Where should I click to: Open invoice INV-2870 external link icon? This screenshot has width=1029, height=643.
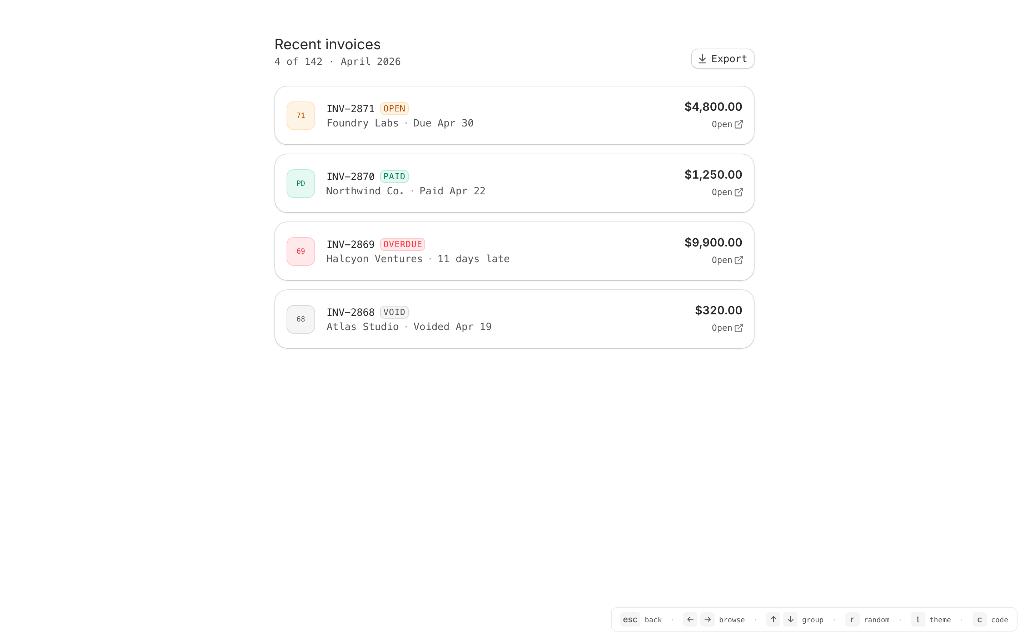click(x=739, y=192)
